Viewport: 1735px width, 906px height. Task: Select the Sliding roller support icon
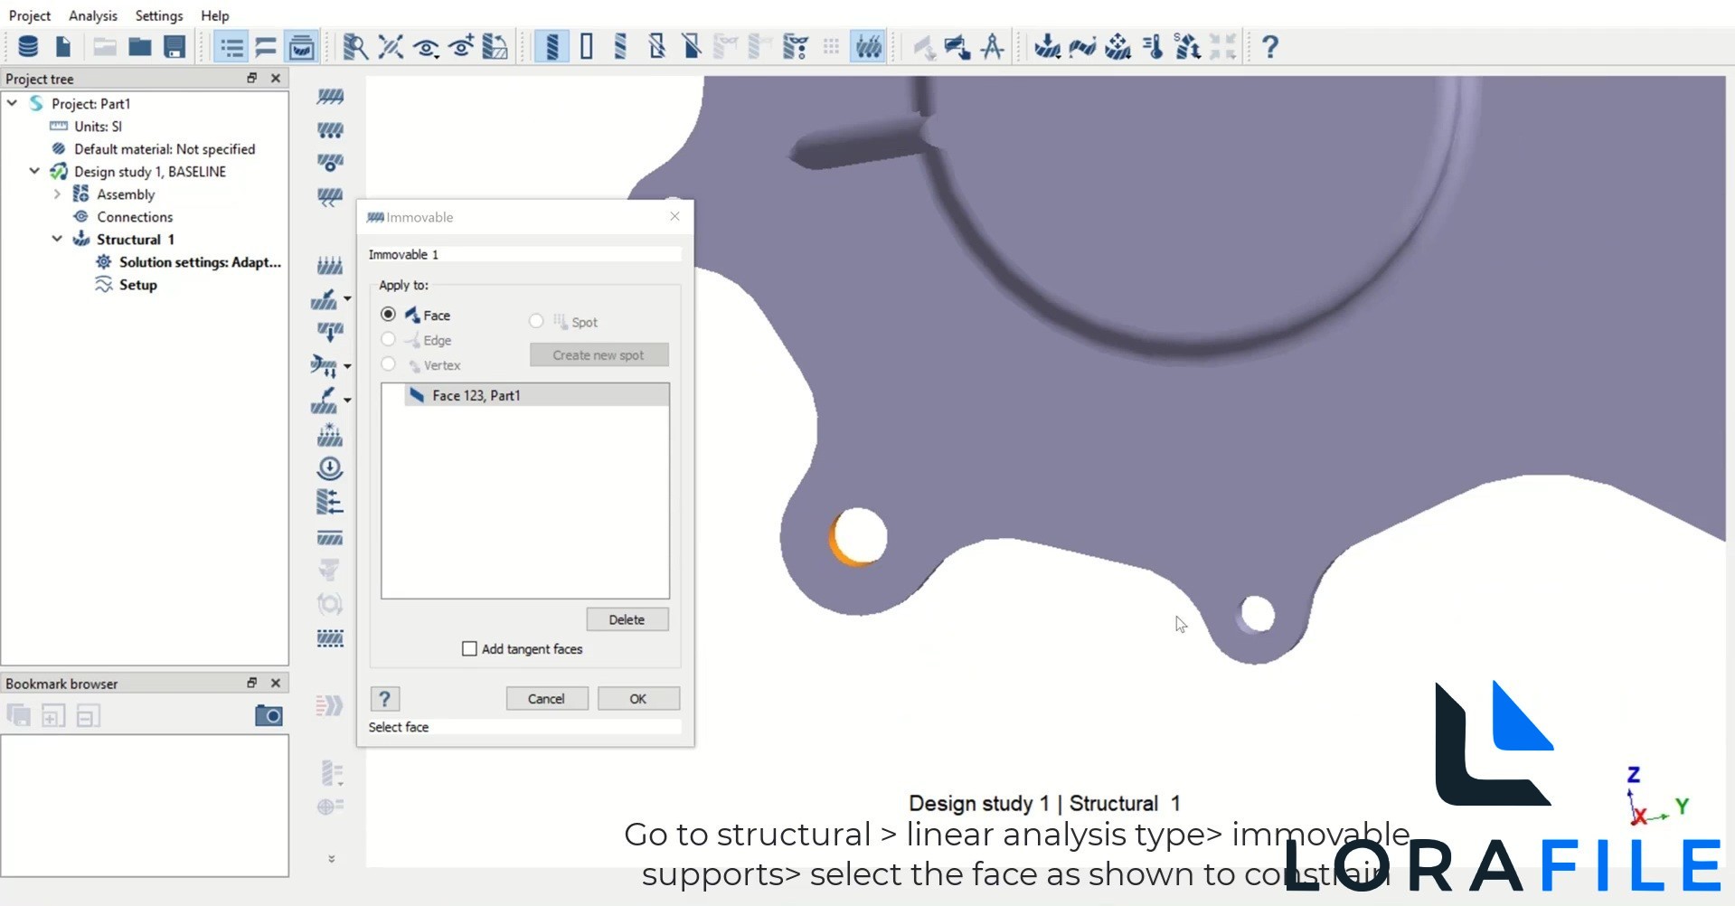tap(330, 130)
